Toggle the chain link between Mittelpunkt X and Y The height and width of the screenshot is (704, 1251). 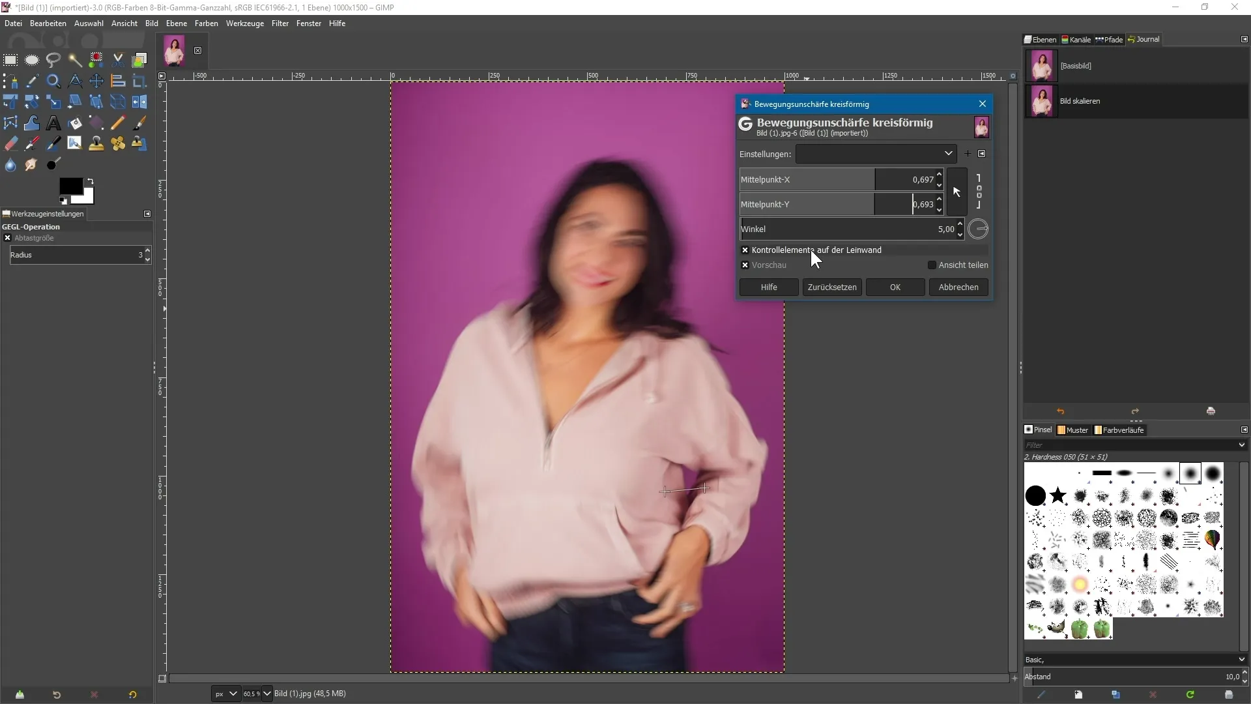(979, 192)
